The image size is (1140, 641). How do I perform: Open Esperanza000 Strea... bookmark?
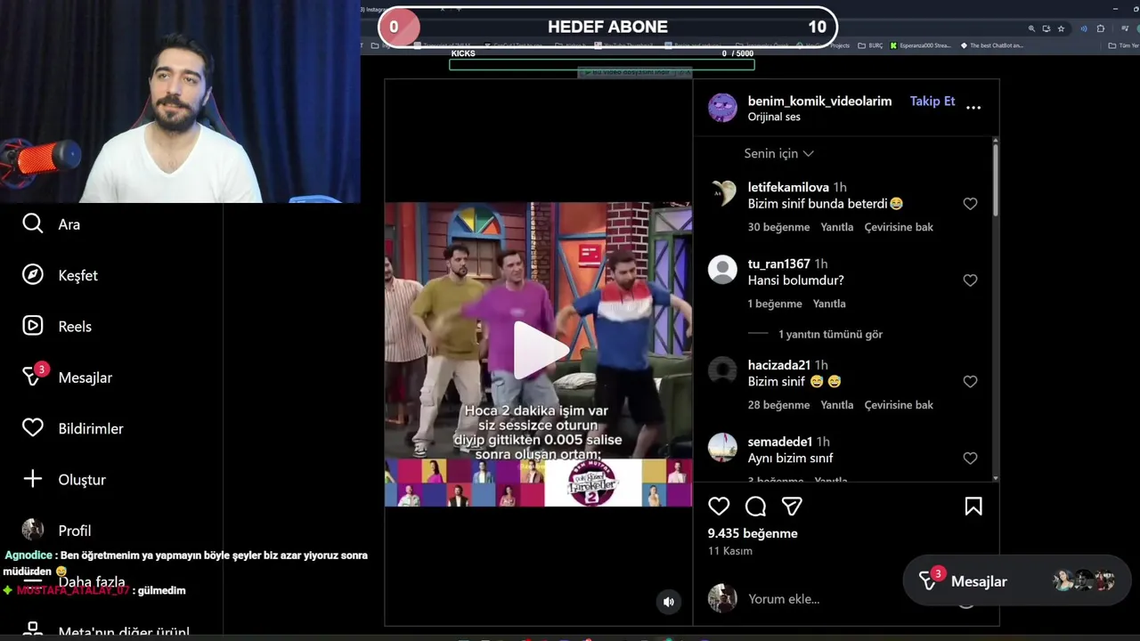click(x=921, y=45)
